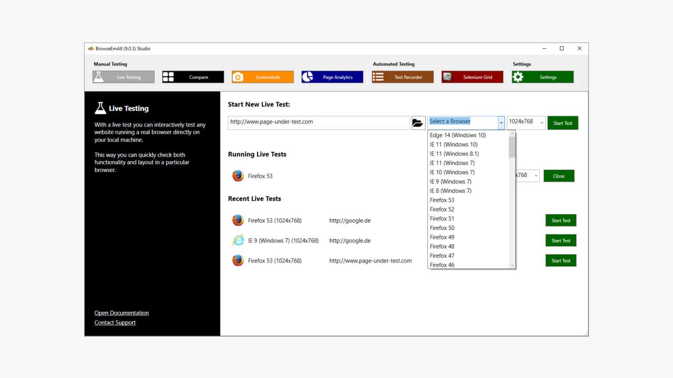Open the folder browse icon next to URL
This screenshot has height=378, width=673.
pos(418,122)
